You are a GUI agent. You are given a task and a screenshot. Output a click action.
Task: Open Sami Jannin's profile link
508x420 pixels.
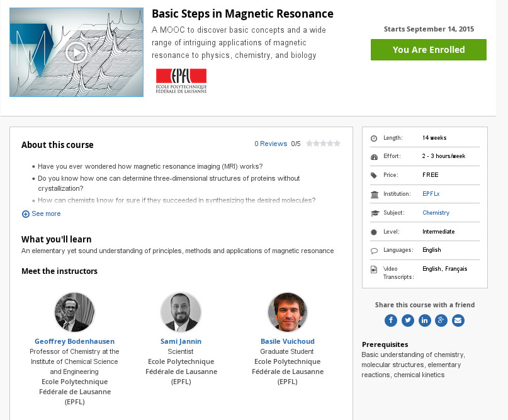pos(181,341)
